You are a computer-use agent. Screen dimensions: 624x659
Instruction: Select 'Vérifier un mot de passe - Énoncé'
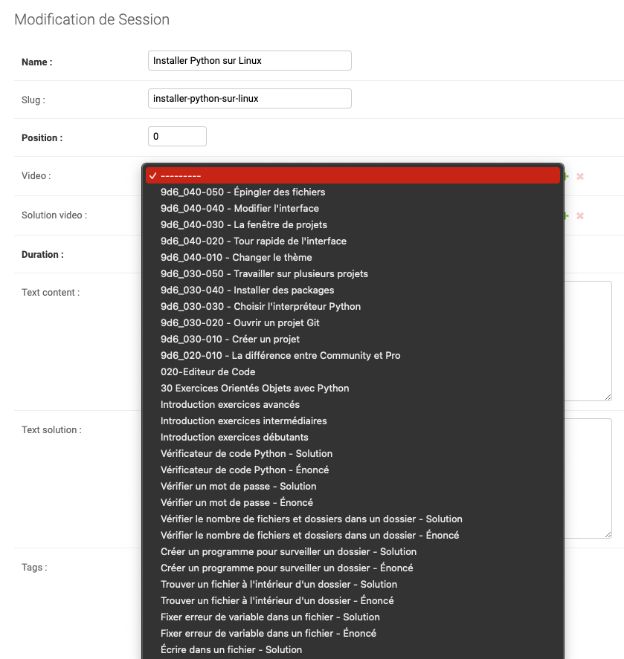(x=237, y=502)
